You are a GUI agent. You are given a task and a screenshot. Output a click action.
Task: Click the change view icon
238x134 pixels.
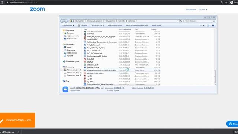pyautogui.click(x=201, y=26)
